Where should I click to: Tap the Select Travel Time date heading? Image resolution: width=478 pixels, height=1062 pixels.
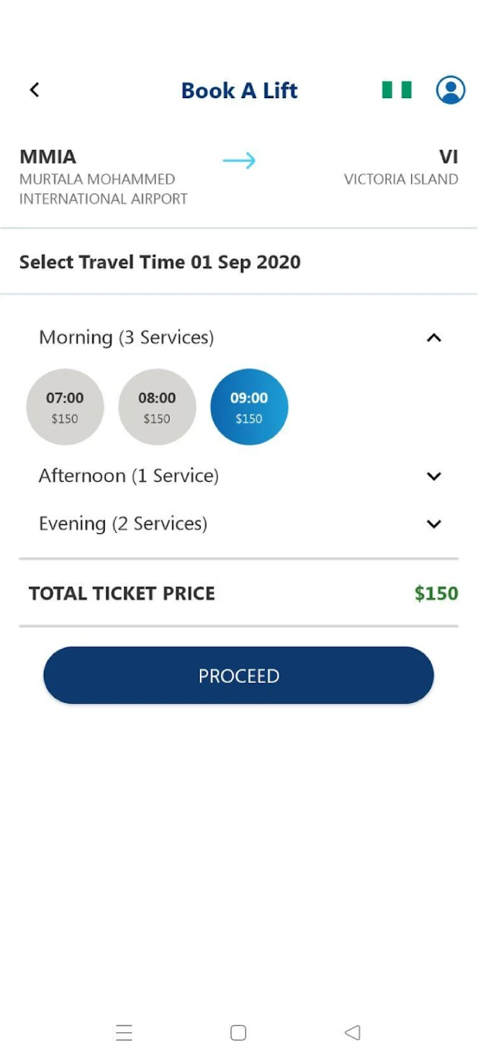coord(160,262)
